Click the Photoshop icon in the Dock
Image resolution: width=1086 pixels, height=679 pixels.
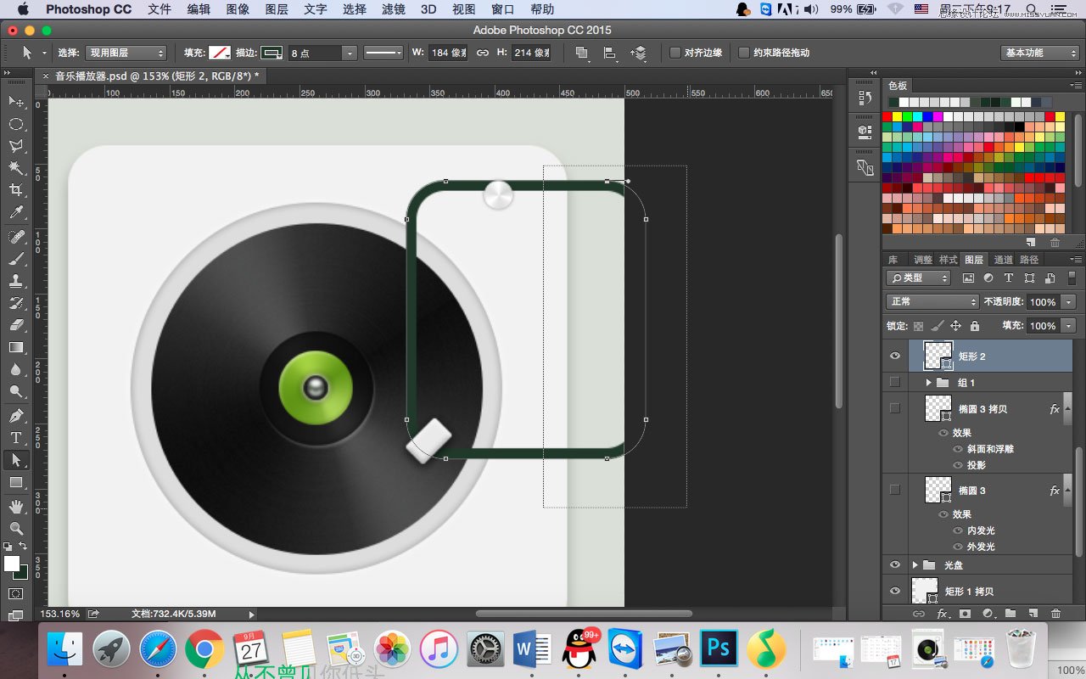click(718, 649)
